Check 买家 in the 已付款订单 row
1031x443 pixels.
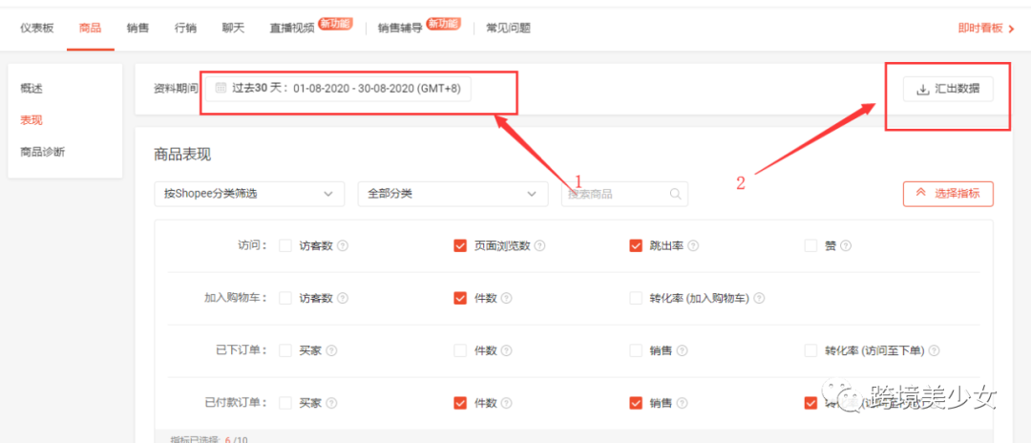[x=284, y=403]
